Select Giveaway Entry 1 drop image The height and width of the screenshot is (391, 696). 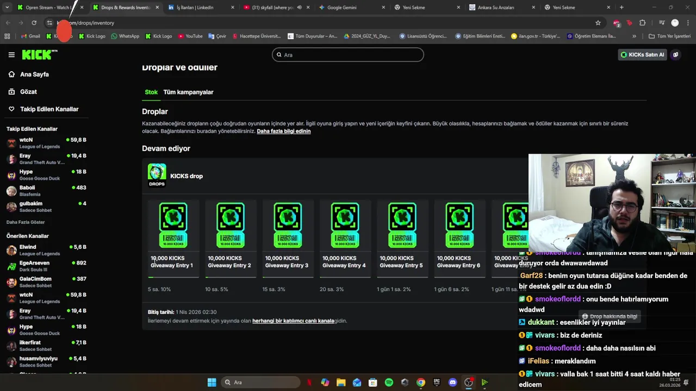(x=173, y=225)
